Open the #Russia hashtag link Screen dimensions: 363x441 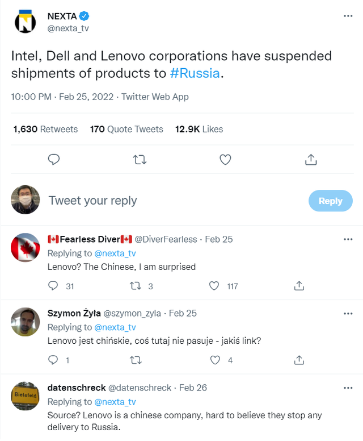point(195,74)
